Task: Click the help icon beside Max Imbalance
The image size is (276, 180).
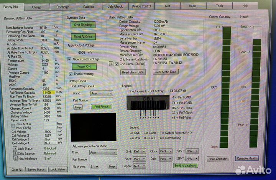Action: tap(15, 159)
